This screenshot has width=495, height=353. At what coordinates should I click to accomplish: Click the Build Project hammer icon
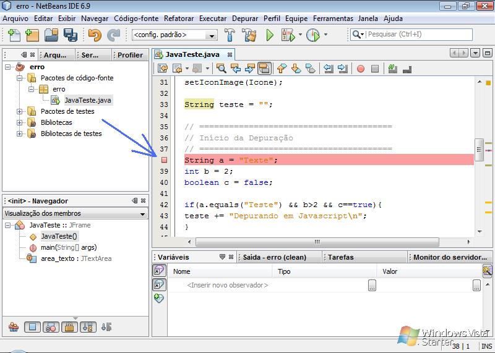pyautogui.click(x=230, y=35)
